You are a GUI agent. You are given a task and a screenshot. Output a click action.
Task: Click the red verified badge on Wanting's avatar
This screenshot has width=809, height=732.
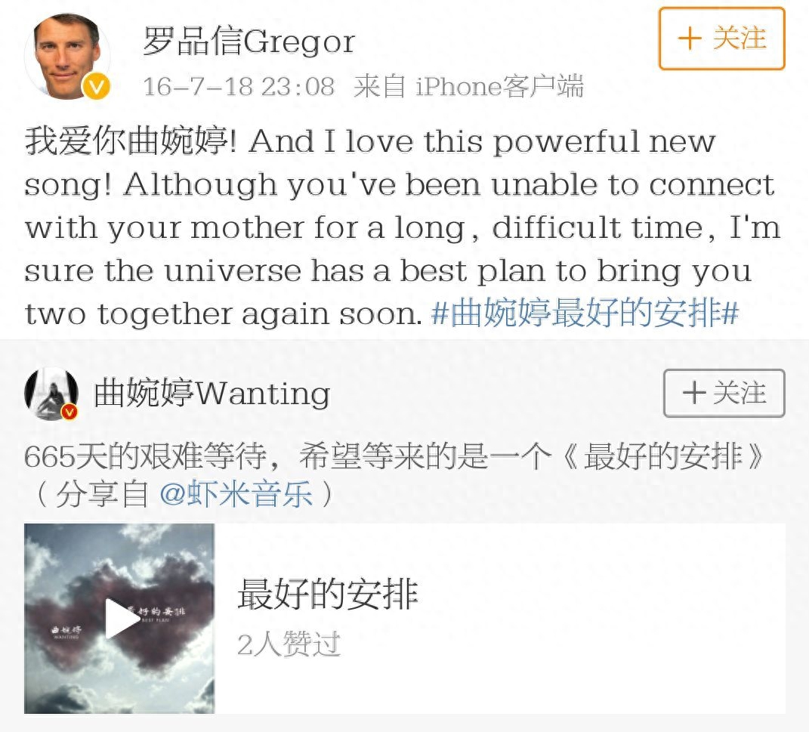[x=69, y=411]
